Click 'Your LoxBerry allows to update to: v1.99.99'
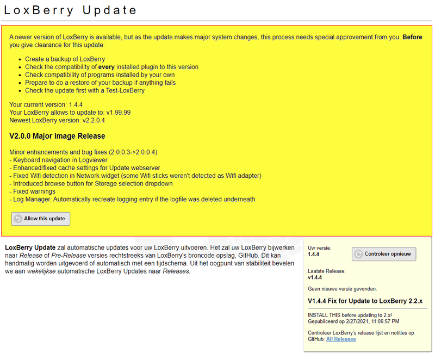The height and width of the screenshot is (353, 435). (x=70, y=113)
